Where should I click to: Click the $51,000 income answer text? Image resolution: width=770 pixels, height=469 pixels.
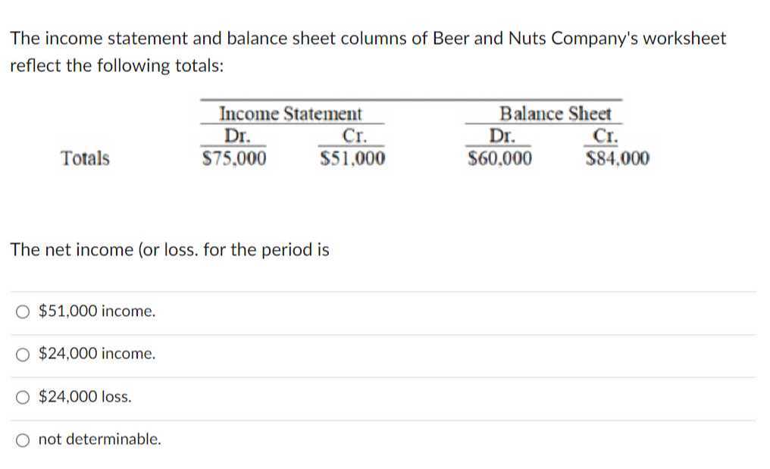[96, 311]
